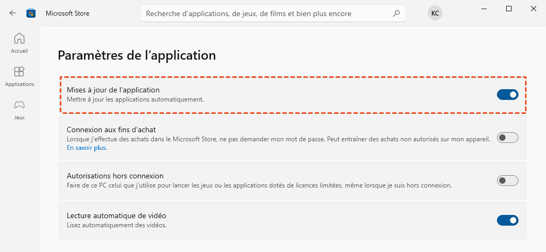Close the Microsoft Store window
Screen dimensions: 546x252
coord(534,9)
